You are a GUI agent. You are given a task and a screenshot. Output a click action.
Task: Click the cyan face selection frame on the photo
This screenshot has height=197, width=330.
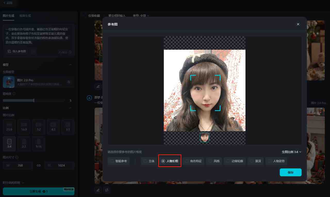click(x=205, y=93)
